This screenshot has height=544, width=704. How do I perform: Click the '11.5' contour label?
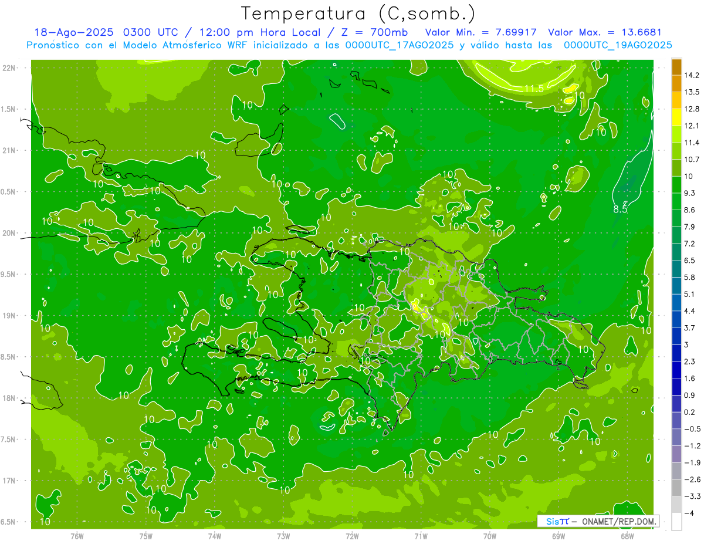pyautogui.click(x=534, y=89)
